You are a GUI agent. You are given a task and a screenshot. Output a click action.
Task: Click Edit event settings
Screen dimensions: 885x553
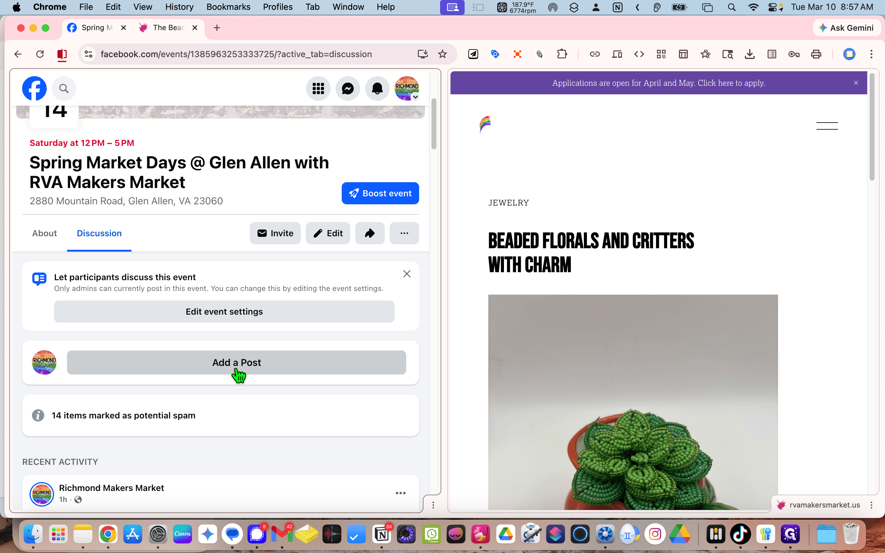coord(224,311)
